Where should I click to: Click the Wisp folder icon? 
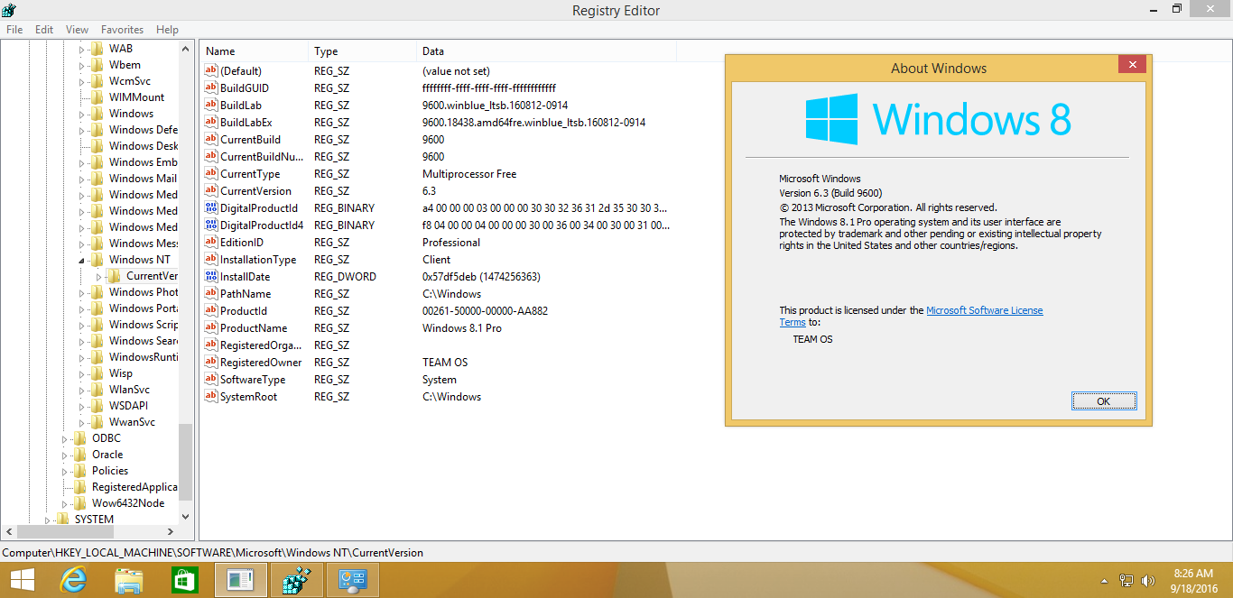[x=97, y=373]
